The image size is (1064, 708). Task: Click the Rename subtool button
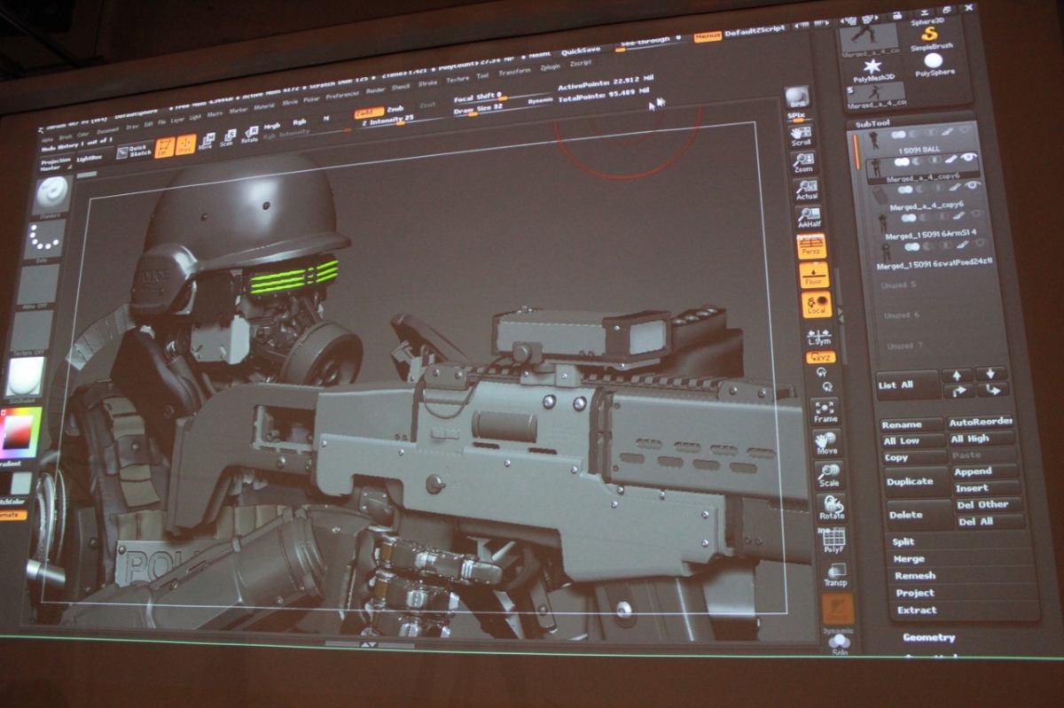click(911, 424)
